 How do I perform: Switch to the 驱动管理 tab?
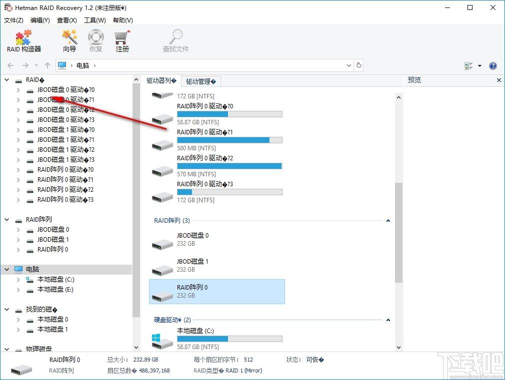pos(201,81)
